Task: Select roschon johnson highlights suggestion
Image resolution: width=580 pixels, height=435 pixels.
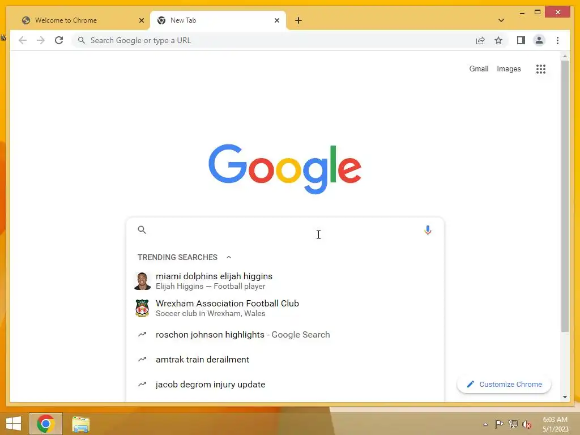Action: [285, 334]
